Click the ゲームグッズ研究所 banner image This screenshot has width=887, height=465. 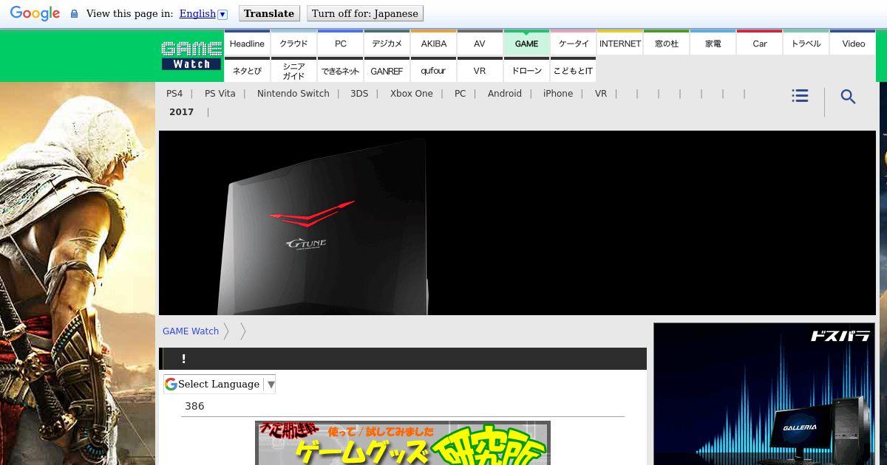(403, 443)
